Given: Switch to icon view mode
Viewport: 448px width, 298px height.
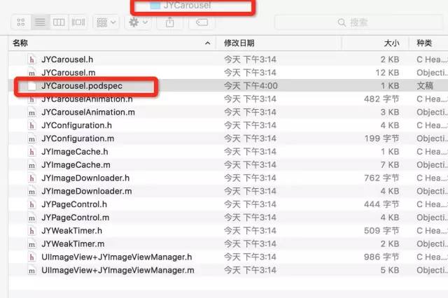Looking at the screenshot, I should 21,22.
